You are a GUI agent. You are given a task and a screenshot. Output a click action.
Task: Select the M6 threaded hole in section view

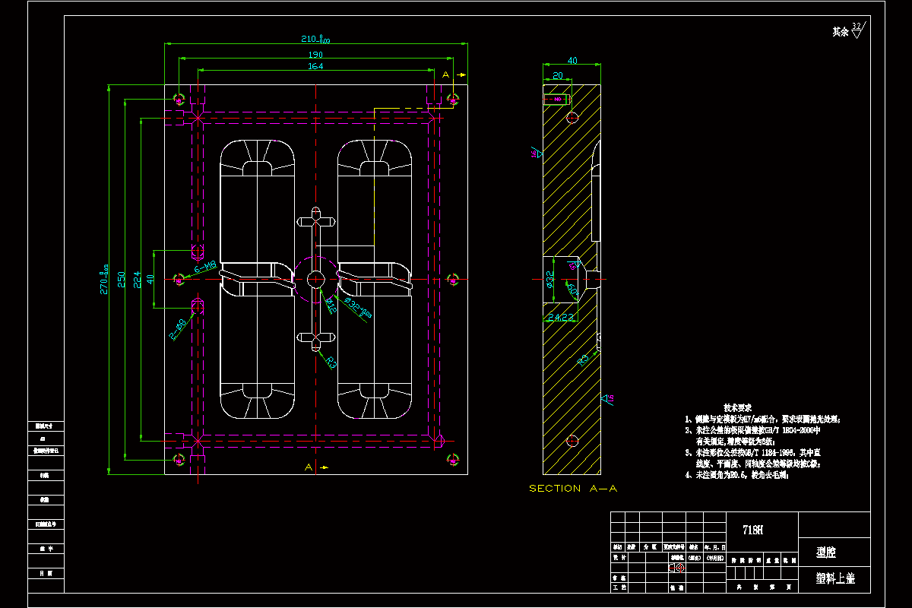pos(557,99)
